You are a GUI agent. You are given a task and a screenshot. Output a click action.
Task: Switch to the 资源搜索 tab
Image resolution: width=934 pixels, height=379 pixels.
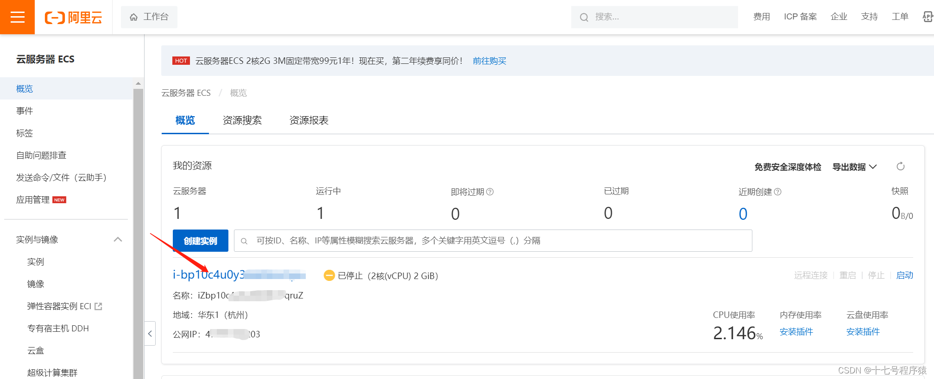242,120
